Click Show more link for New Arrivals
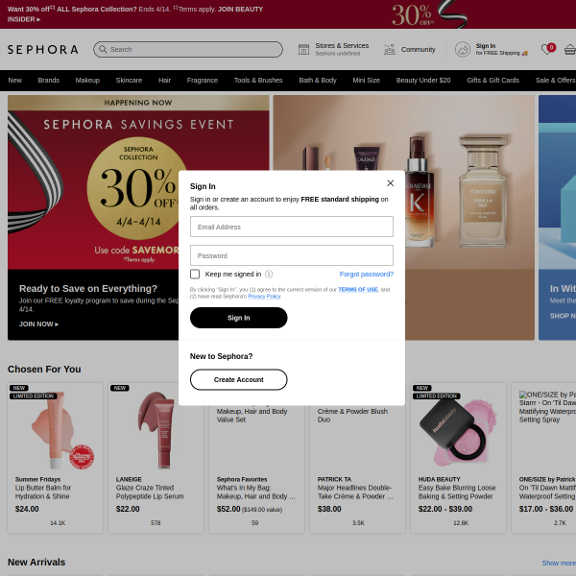The height and width of the screenshot is (576, 576). point(559,563)
